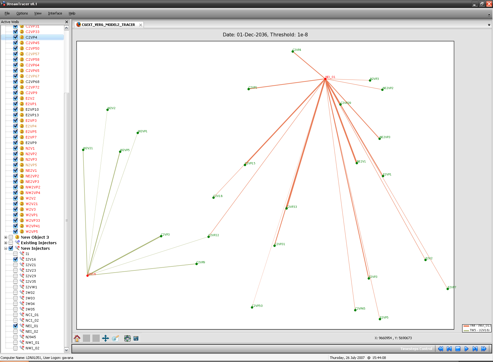Click the fit-to-extent icon
Screen dimensions: 493x362
click(x=127, y=338)
